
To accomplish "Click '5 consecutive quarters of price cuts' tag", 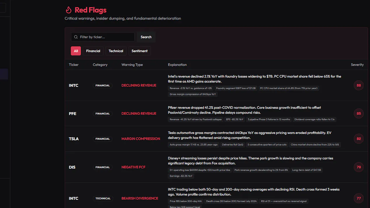I will click(x=267, y=144).
